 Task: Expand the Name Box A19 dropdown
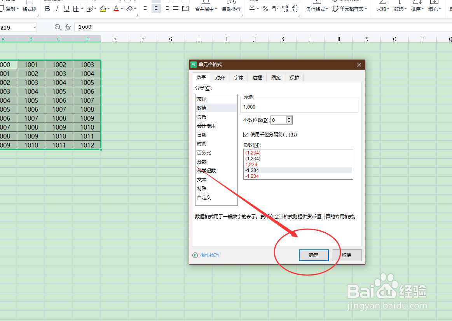pos(35,27)
